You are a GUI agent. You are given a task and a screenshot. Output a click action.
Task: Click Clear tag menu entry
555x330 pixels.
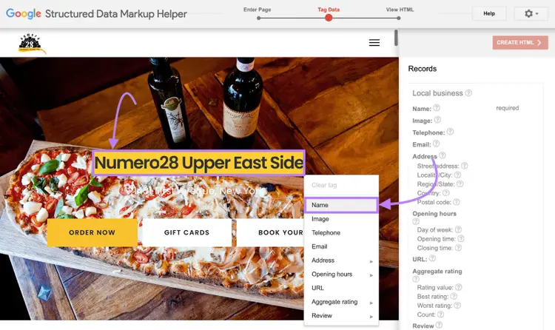click(341, 185)
